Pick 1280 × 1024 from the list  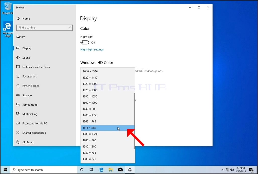(x=108, y=134)
